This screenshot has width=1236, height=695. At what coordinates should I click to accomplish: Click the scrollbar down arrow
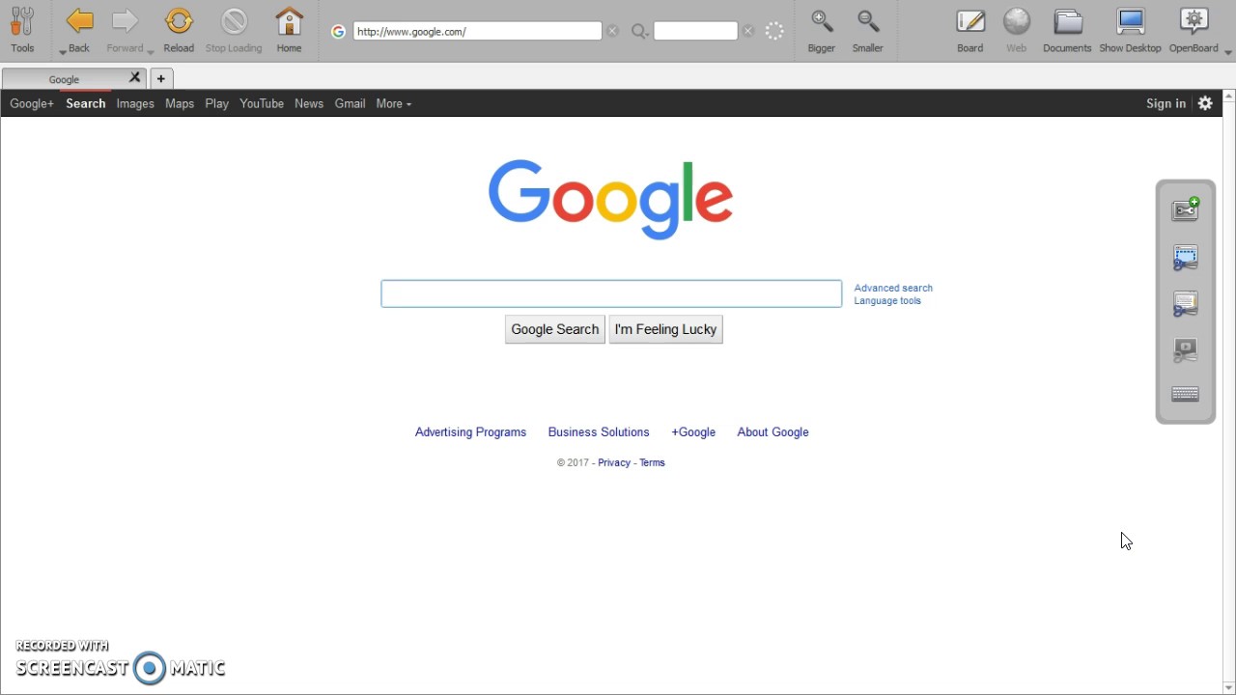click(1228, 688)
